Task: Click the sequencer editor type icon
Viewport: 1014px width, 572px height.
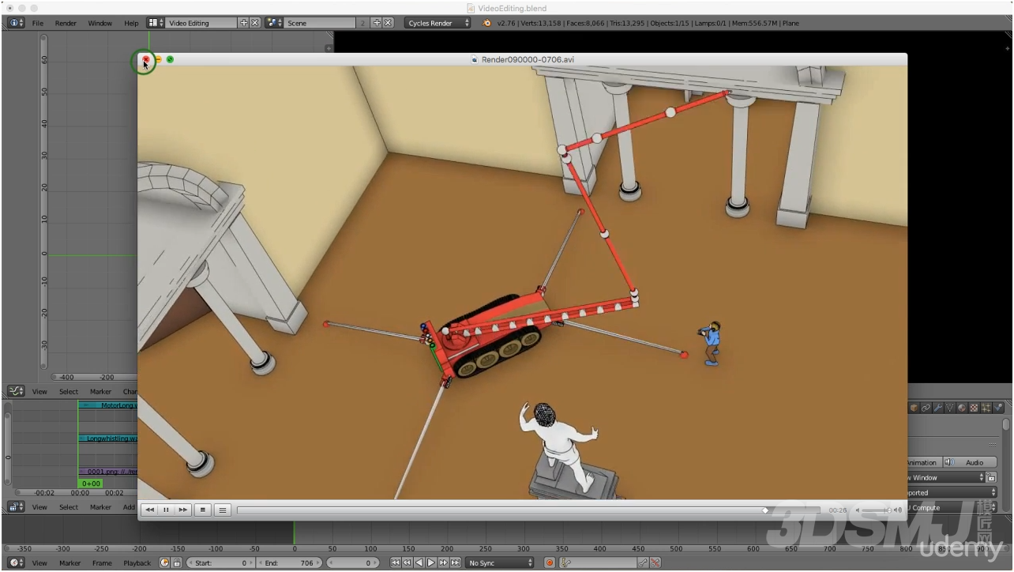Action: (16, 506)
